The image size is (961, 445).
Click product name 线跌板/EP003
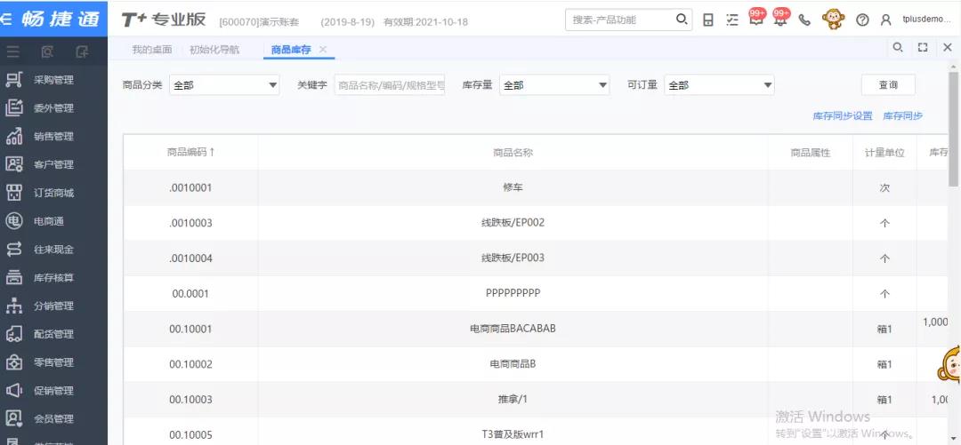tap(513, 258)
